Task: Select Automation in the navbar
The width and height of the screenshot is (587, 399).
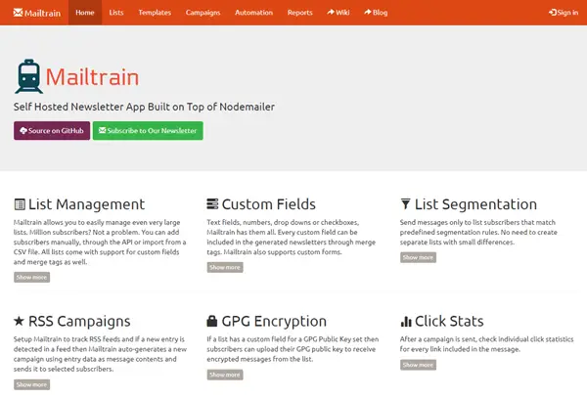Action: (253, 13)
